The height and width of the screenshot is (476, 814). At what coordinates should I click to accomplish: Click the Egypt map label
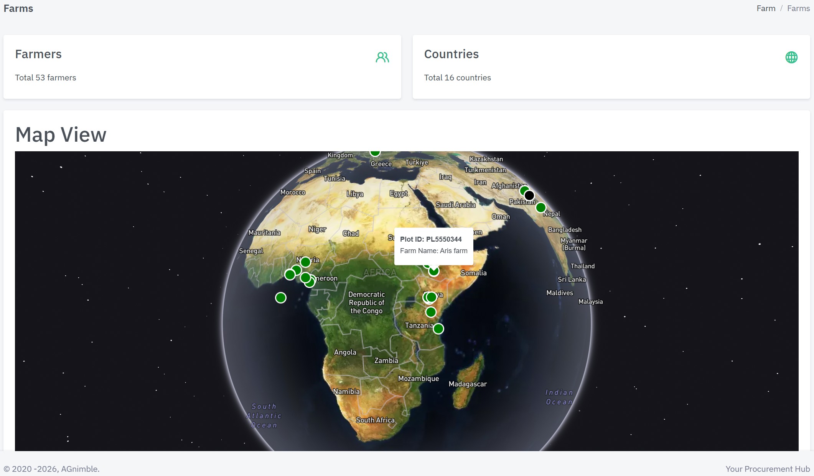[399, 194]
